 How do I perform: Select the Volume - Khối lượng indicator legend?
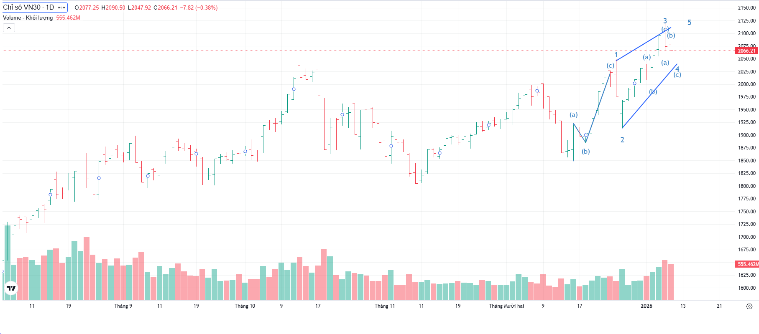pos(28,18)
